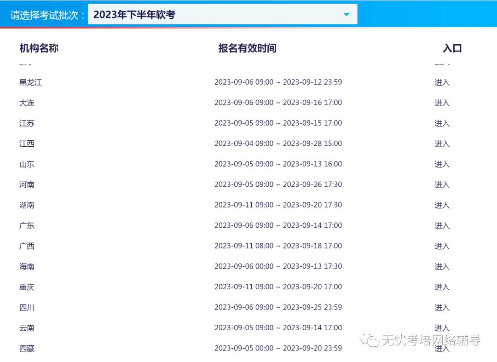The height and width of the screenshot is (362, 497).
Task: Click 进入 entry link for 黑龙江
Action: (441, 82)
